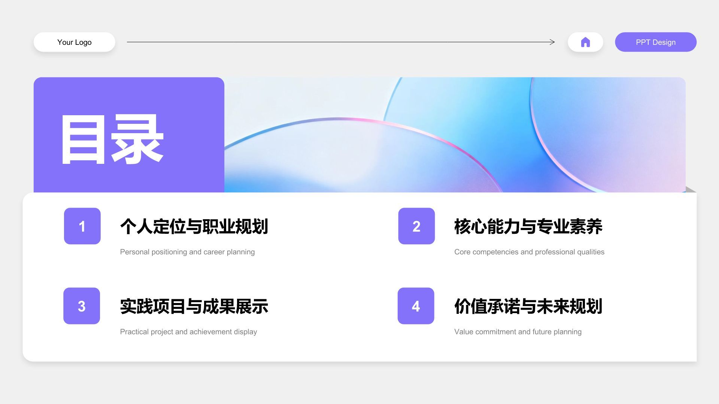Select the number 3 purple badge

(81, 306)
